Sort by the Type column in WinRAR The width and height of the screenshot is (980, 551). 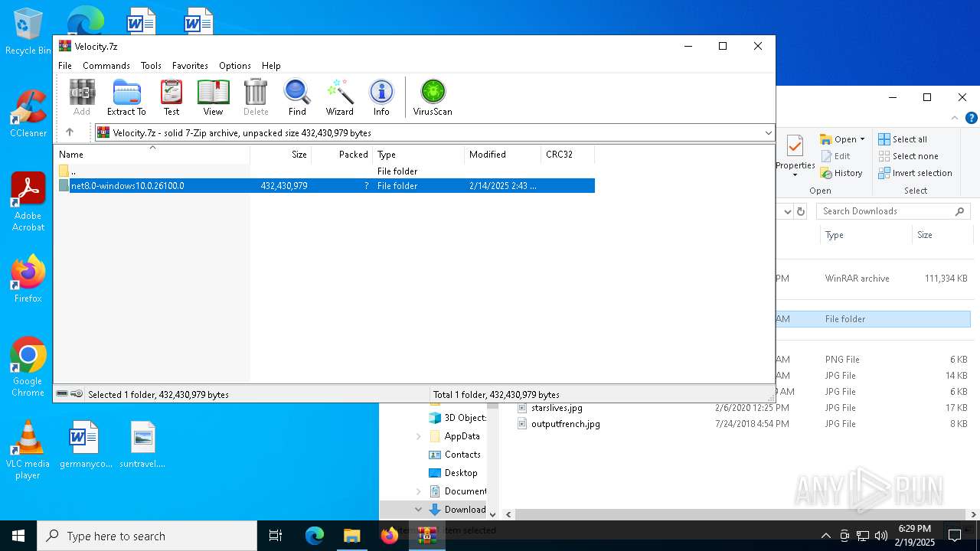click(x=419, y=155)
